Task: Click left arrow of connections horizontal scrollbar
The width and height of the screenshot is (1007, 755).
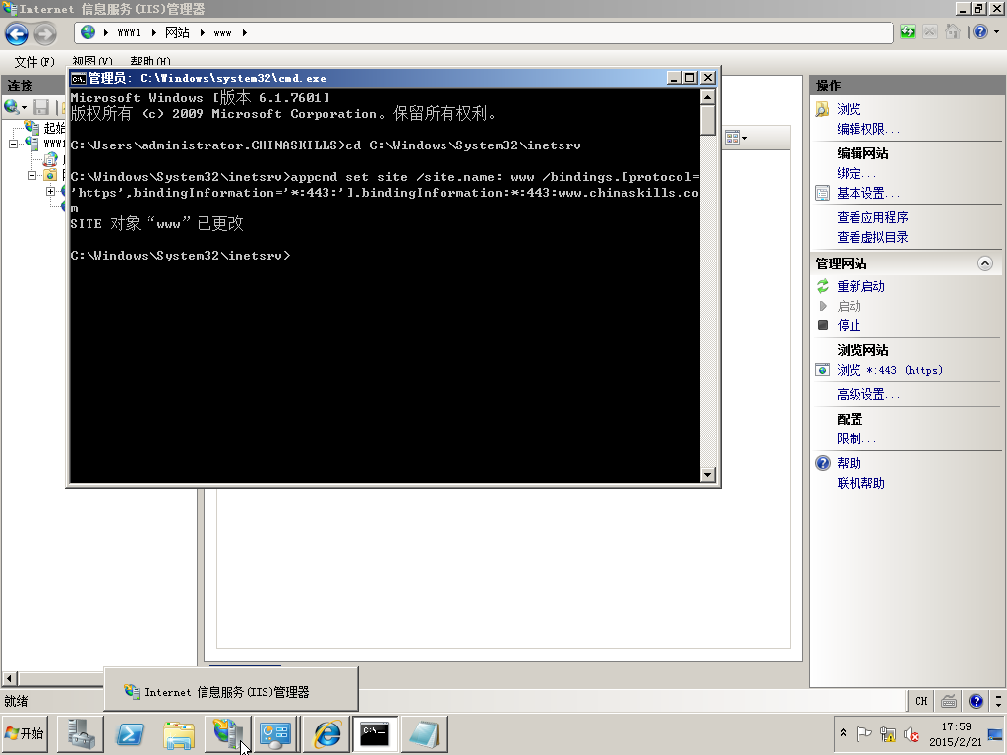Action: pyautogui.click(x=10, y=678)
